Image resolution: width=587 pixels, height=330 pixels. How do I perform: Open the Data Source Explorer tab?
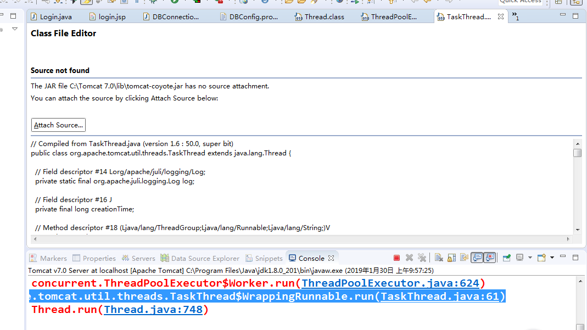200,258
